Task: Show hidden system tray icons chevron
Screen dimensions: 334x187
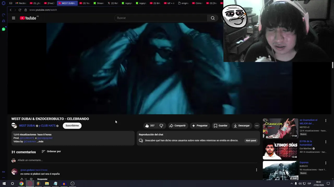Action: (291, 184)
